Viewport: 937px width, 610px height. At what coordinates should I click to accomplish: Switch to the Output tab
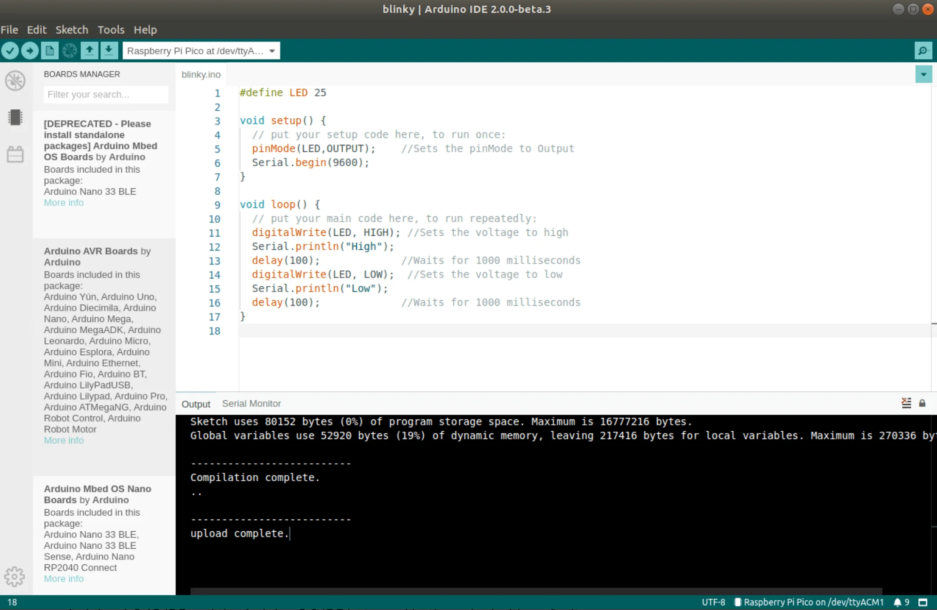tap(196, 404)
